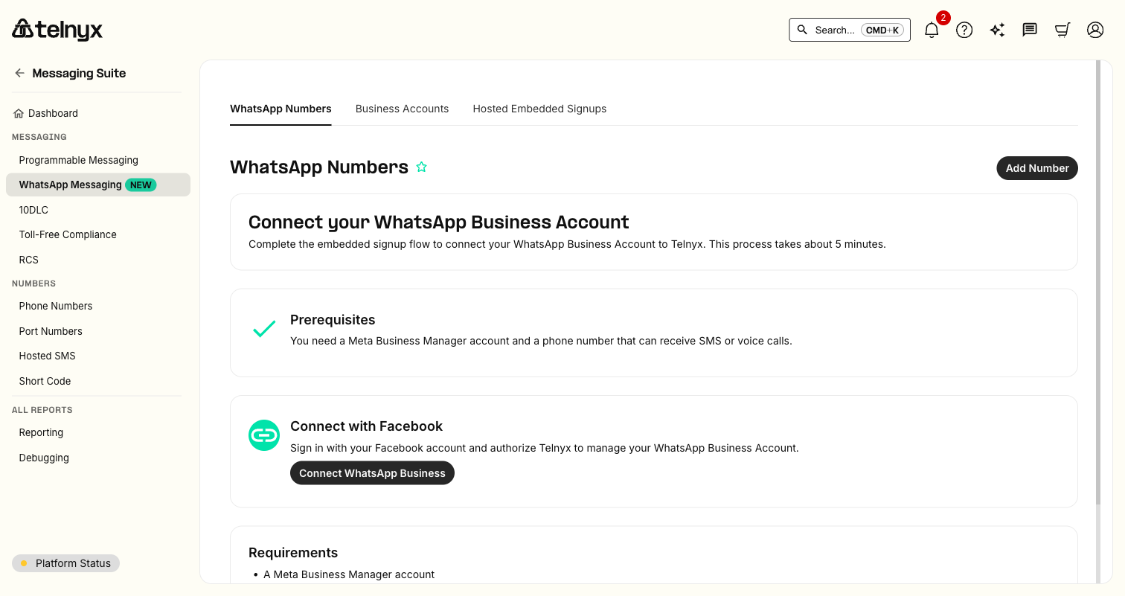This screenshot has width=1125, height=596.
Task: Click the ALL REPORTS section label
Action: [x=42, y=410]
